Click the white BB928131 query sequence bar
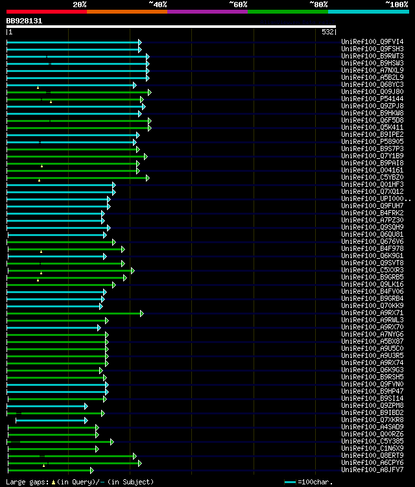 [x=171, y=27]
